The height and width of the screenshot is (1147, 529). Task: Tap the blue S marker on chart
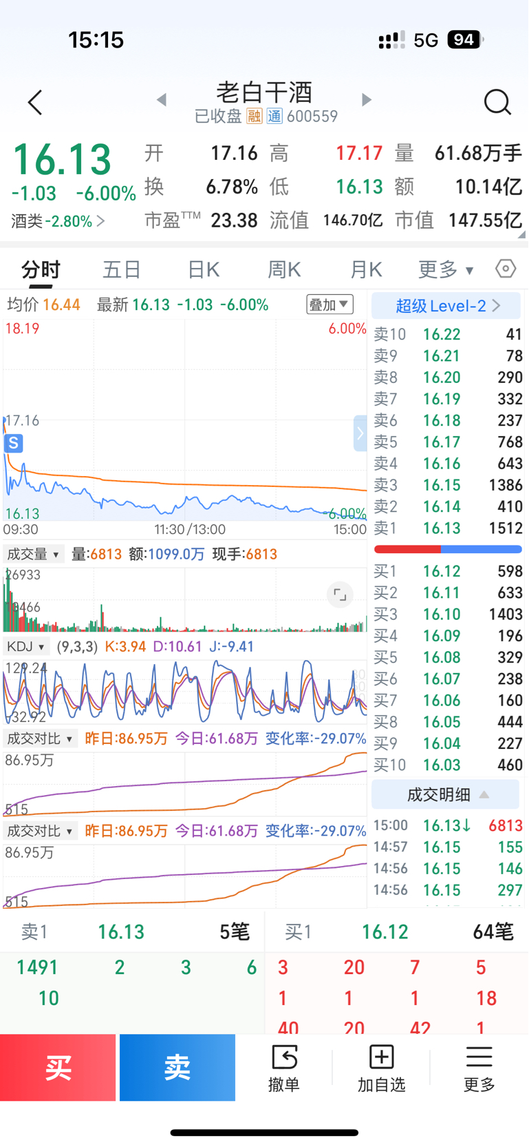tap(13, 443)
